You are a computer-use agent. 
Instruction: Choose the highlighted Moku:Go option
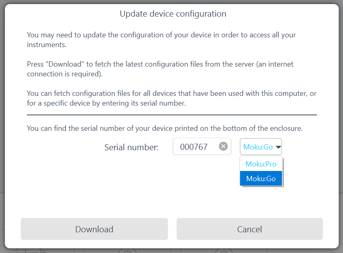tap(261, 178)
